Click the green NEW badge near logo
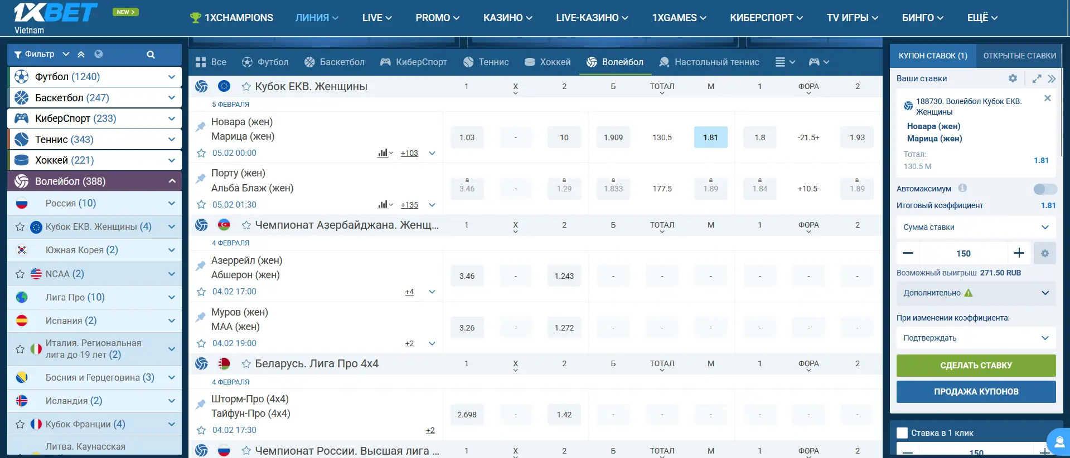This screenshot has width=1070, height=458. 125,12
